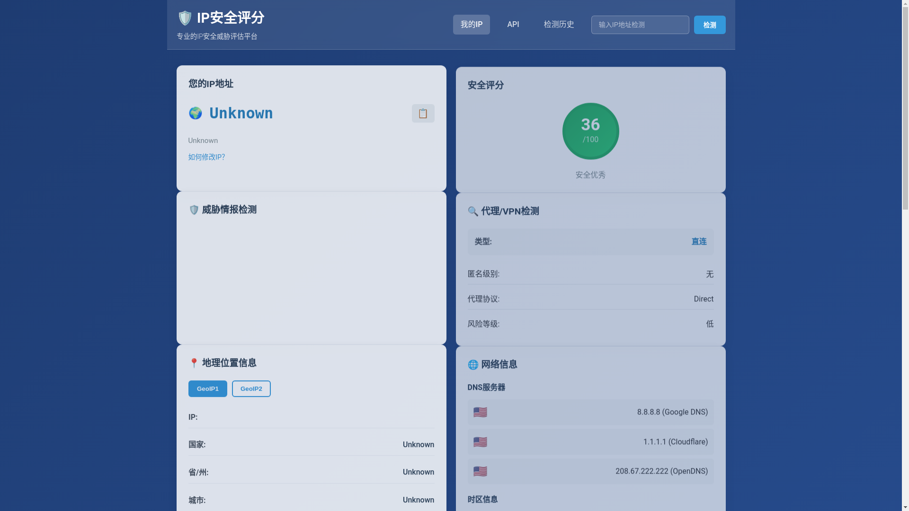Image resolution: width=909 pixels, height=511 pixels.
Task: Click the 类型 label in VPN detection
Action: coord(483,242)
